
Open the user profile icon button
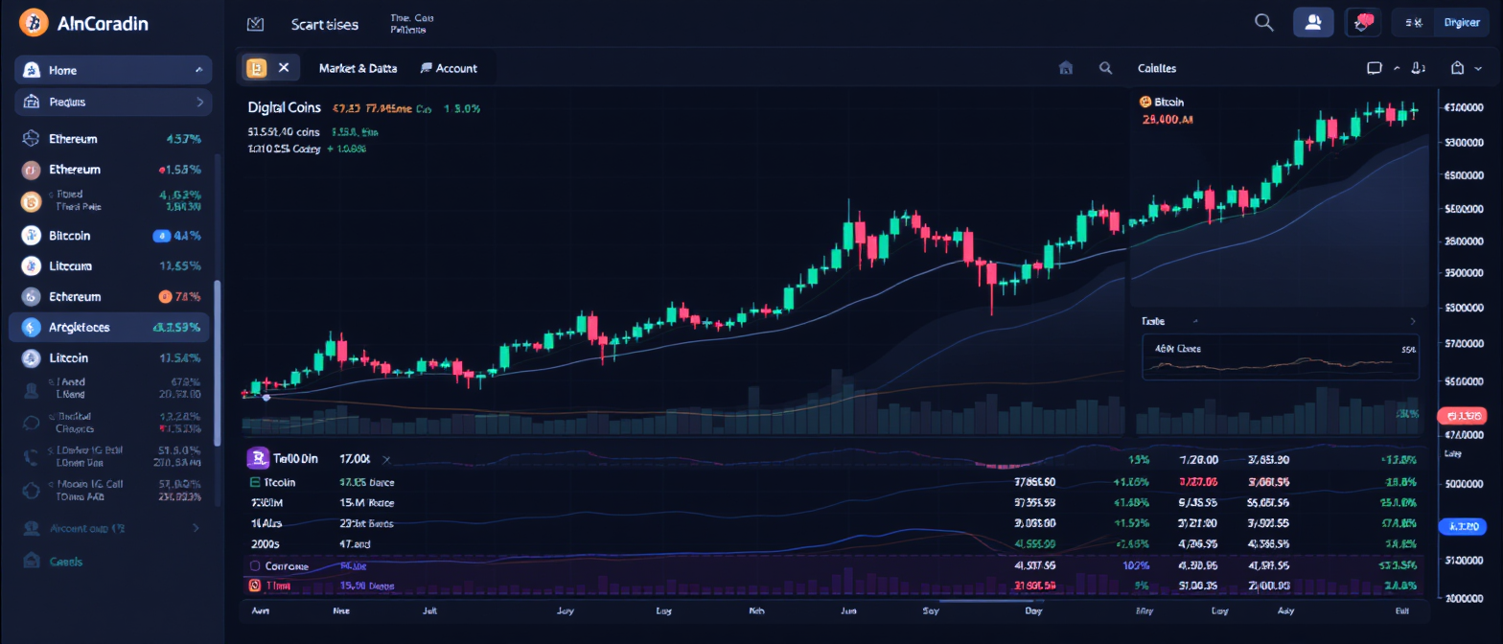pos(1313,23)
